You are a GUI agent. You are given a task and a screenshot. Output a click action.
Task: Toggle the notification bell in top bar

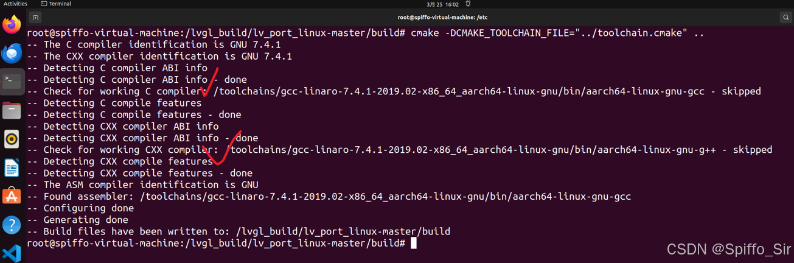tap(468, 4)
